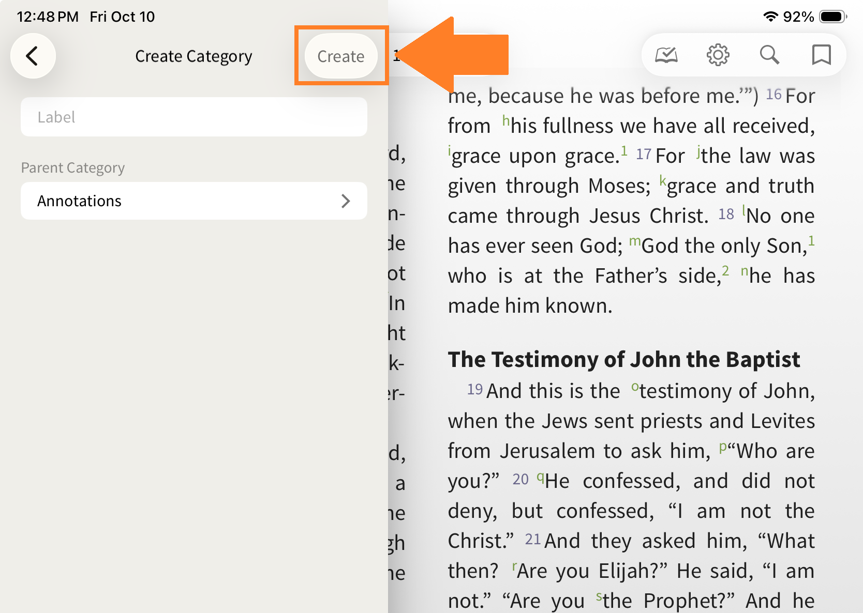Open the settings gear icon
Image resolution: width=863 pixels, height=613 pixels.
point(718,55)
